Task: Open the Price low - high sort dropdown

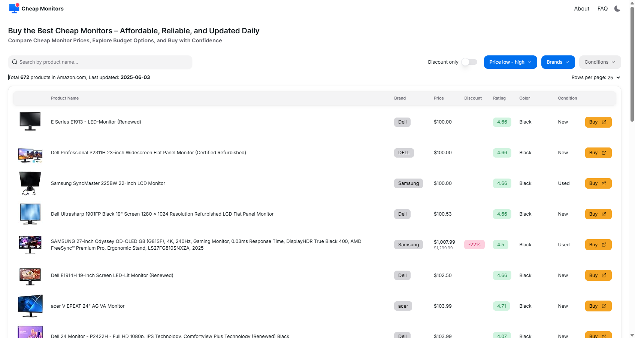Action: pos(510,62)
